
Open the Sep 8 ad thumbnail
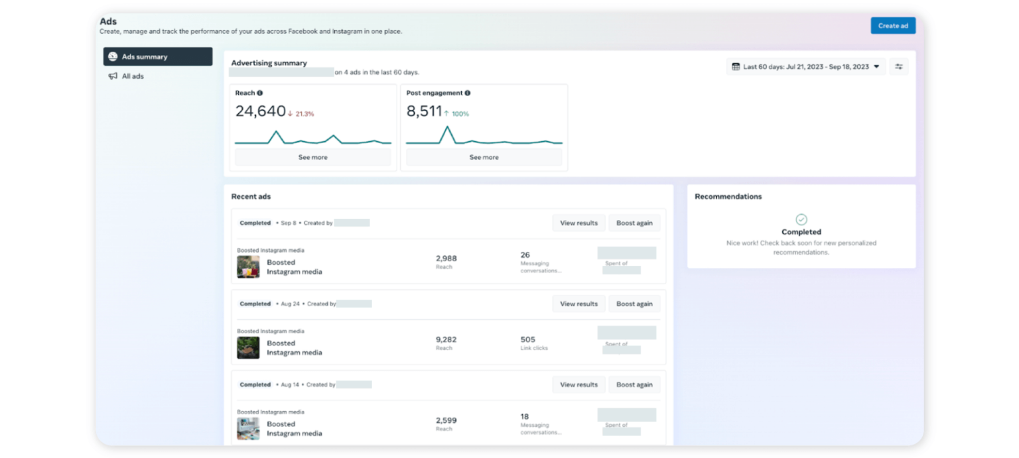248,267
